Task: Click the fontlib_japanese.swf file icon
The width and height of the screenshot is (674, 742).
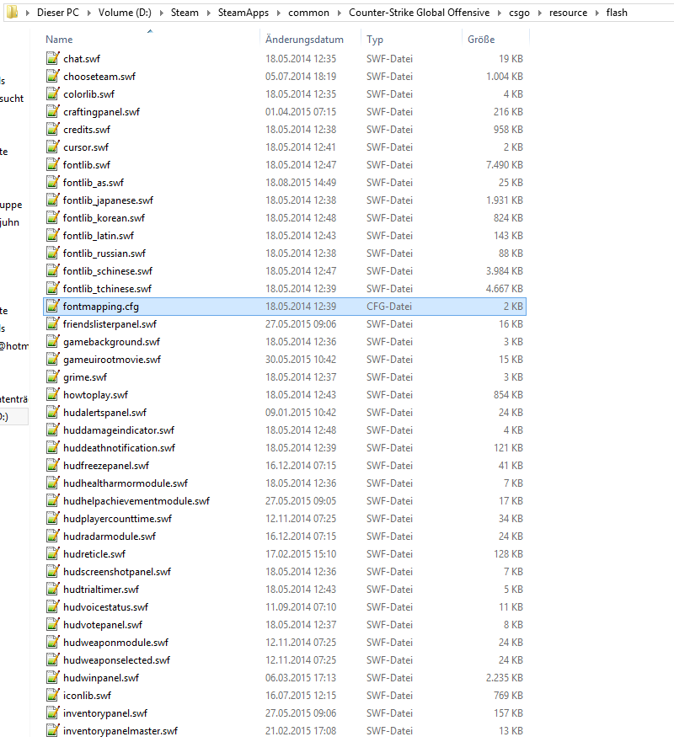Action: click(x=53, y=200)
